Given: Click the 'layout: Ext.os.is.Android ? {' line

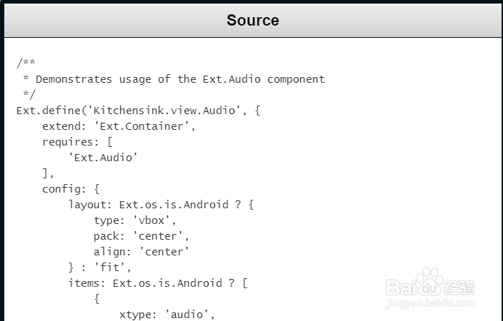Looking at the screenshot, I should [x=161, y=205].
